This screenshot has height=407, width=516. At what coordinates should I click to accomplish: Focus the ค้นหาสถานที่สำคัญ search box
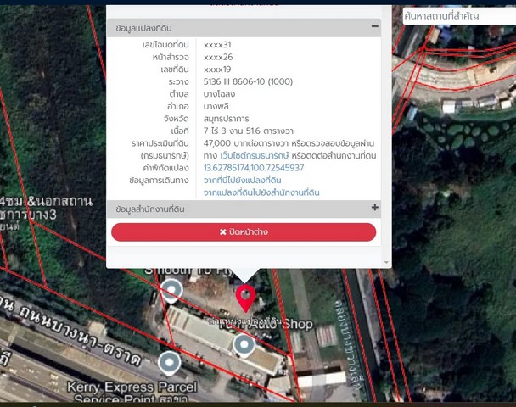pyautogui.click(x=458, y=16)
